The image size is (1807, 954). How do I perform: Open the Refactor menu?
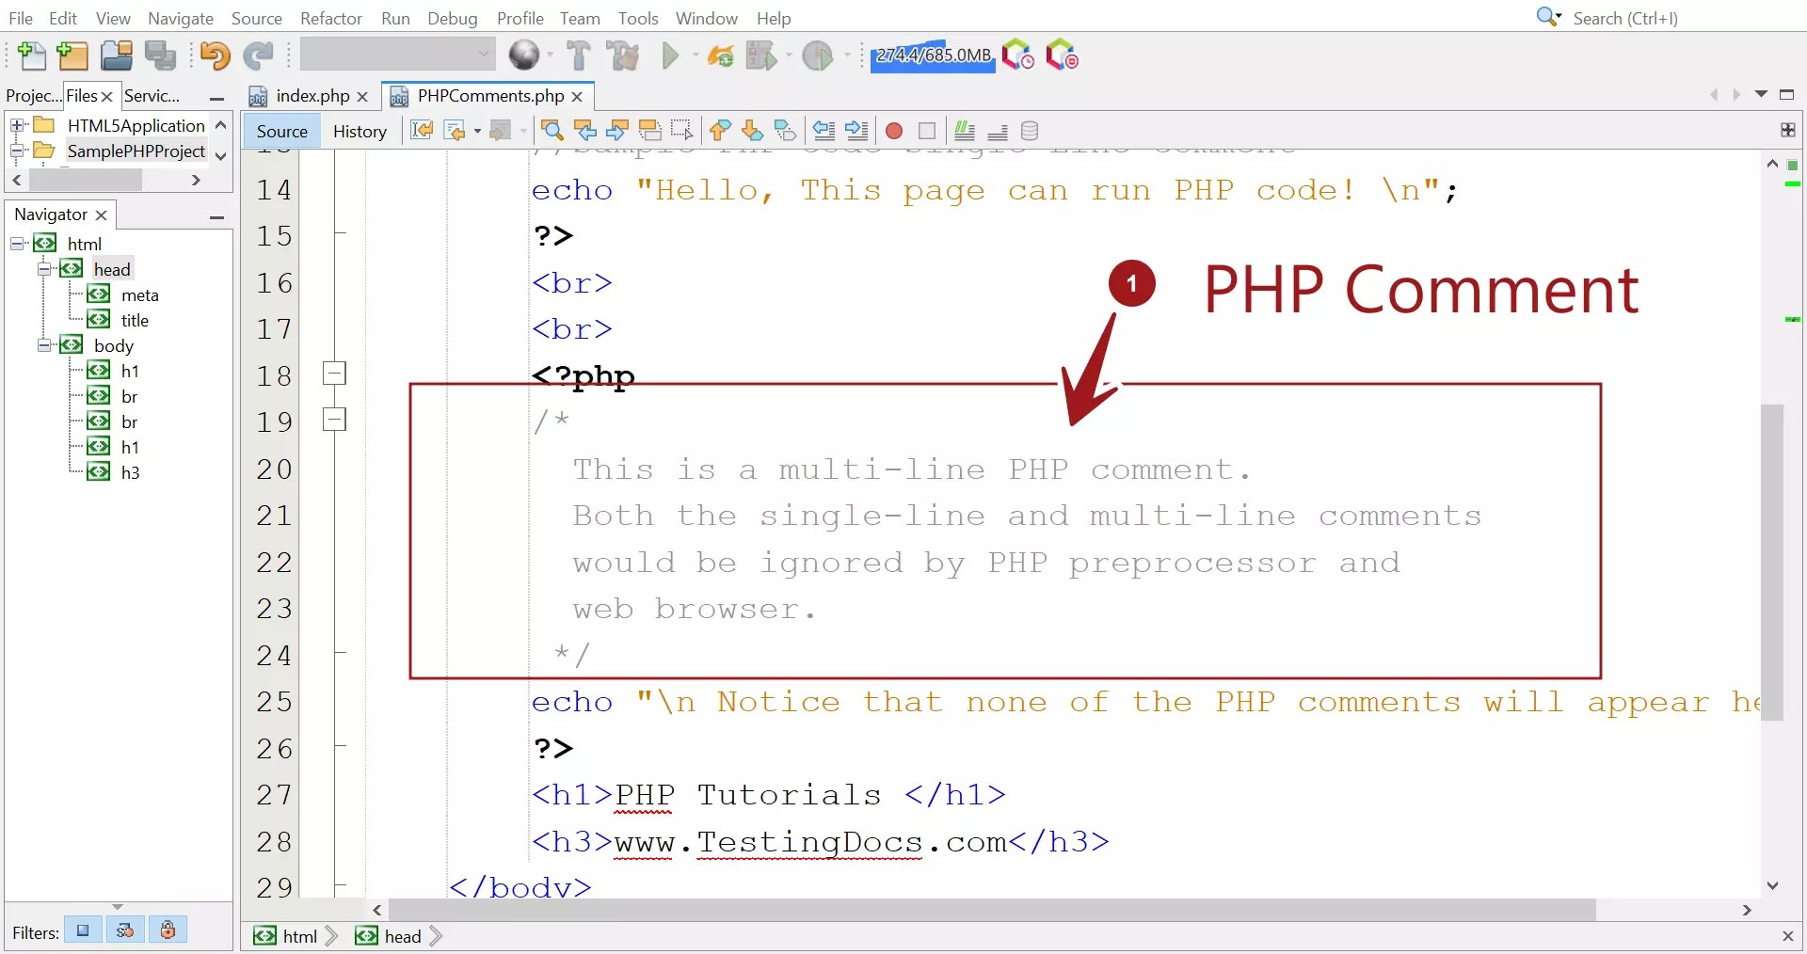click(330, 18)
